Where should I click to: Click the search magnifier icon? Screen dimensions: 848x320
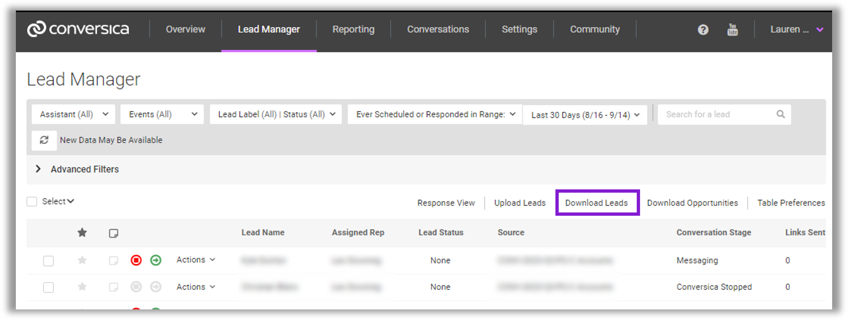[781, 114]
